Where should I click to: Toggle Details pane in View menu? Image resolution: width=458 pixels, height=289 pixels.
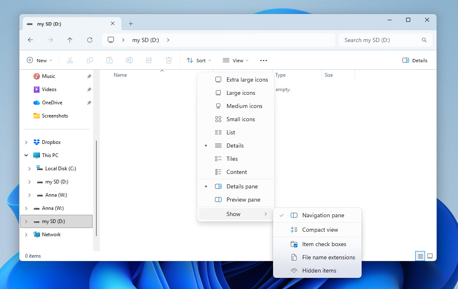pyautogui.click(x=236, y=186)
